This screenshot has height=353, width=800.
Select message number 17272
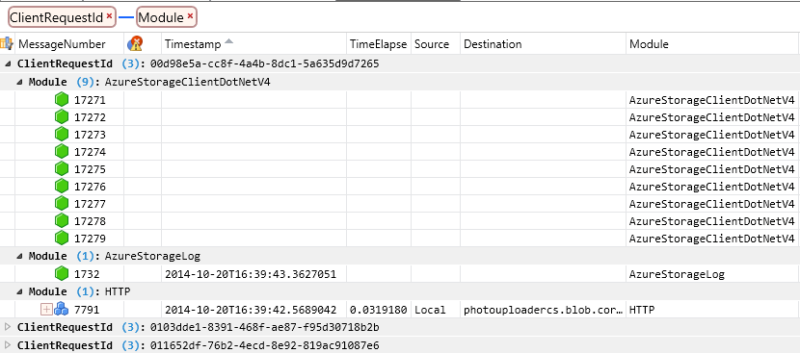pos(90,117)
